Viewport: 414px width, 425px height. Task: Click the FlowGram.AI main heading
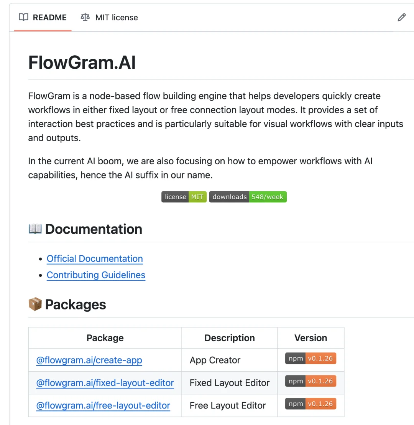click(82, 62)
